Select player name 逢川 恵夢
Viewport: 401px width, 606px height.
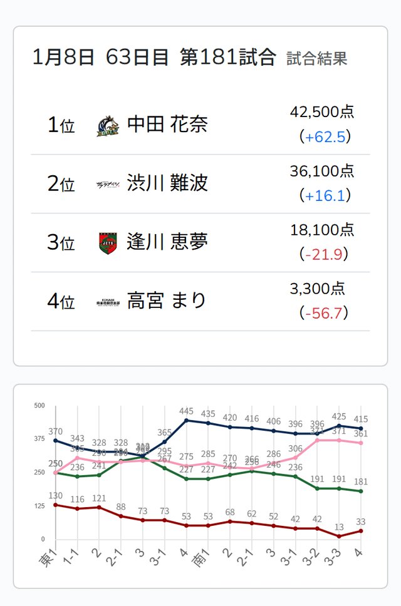tap(167, 242)
